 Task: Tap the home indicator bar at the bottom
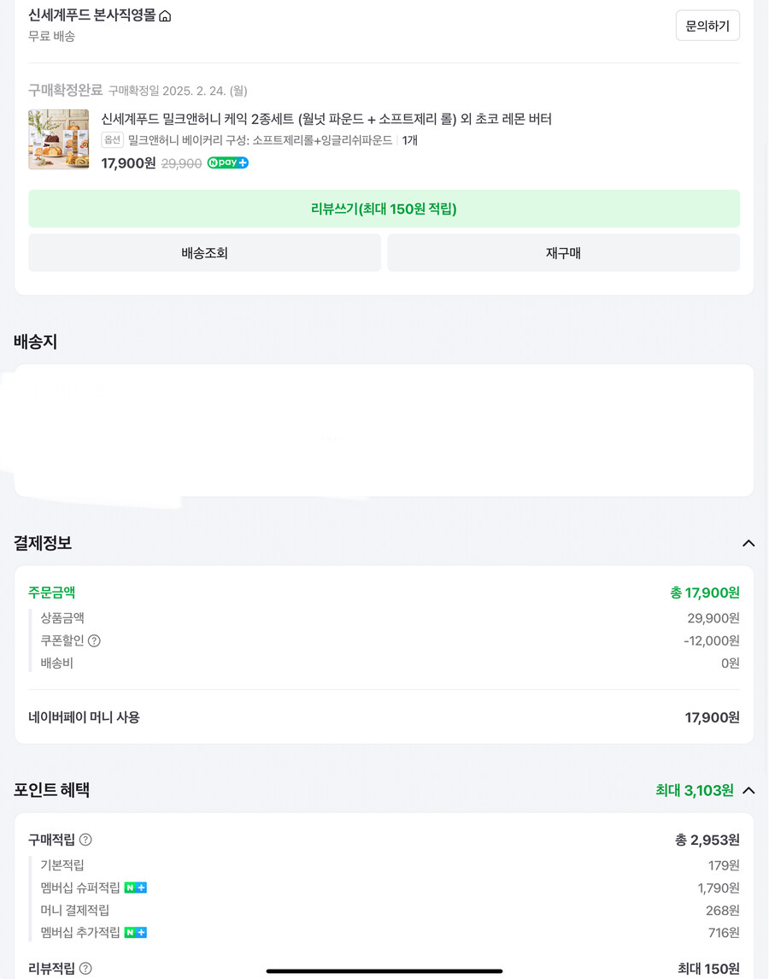point(384,970)
